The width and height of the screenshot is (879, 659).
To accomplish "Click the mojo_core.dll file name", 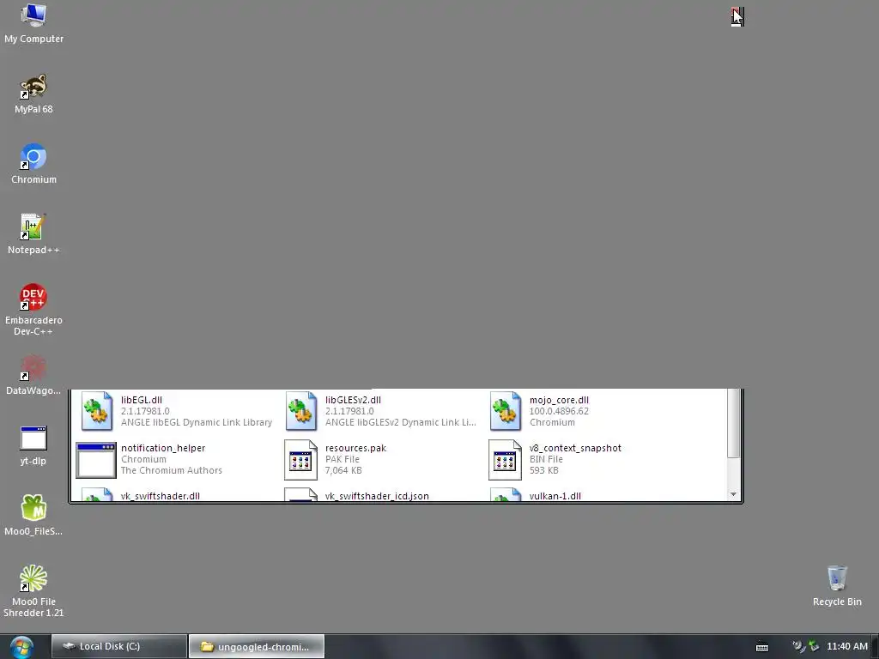I will click(x=559, y=400).
